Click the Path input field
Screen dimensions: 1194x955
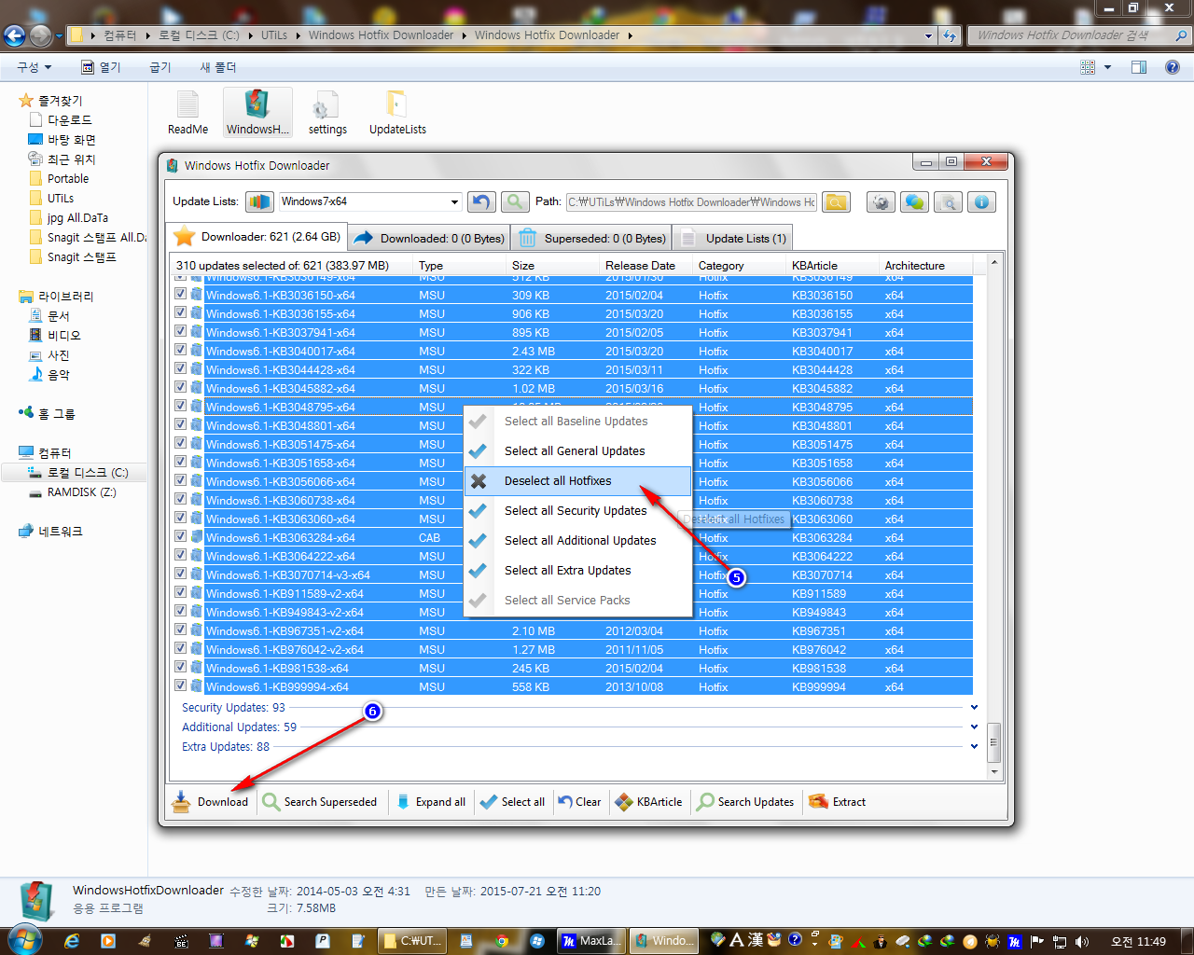691,201
